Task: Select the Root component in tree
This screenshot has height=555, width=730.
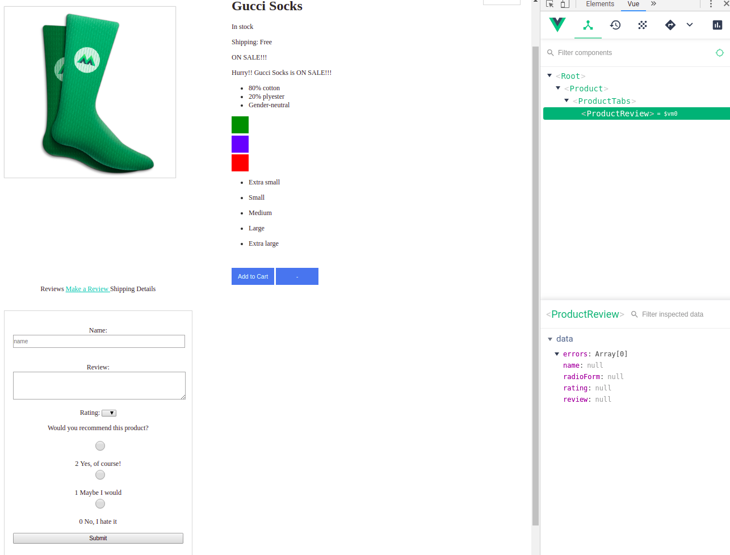Action: (570, 76)
